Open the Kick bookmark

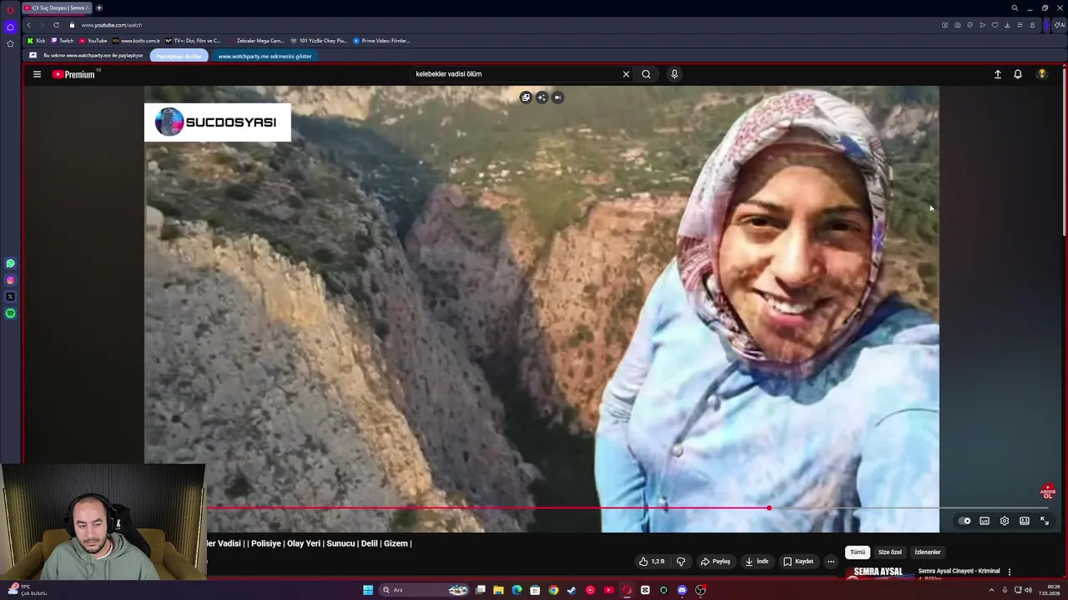(36, 40)
